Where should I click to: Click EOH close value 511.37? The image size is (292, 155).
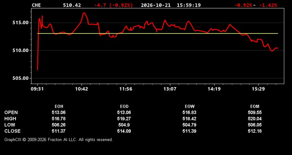59,131
